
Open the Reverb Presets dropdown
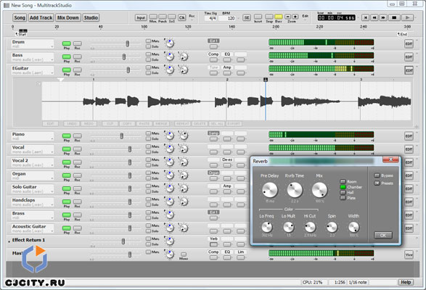tap(377, 183)
